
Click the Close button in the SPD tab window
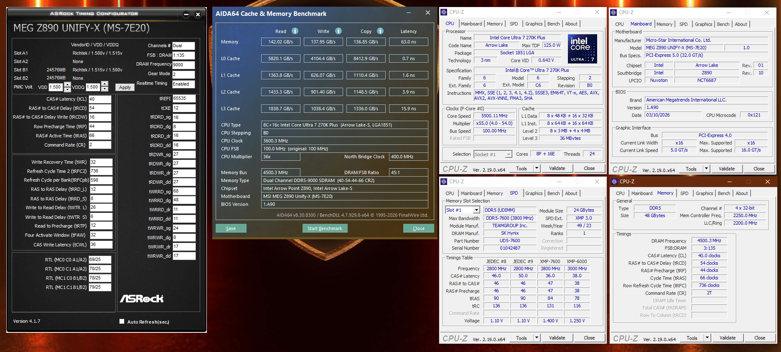click(x=589, y=338)
